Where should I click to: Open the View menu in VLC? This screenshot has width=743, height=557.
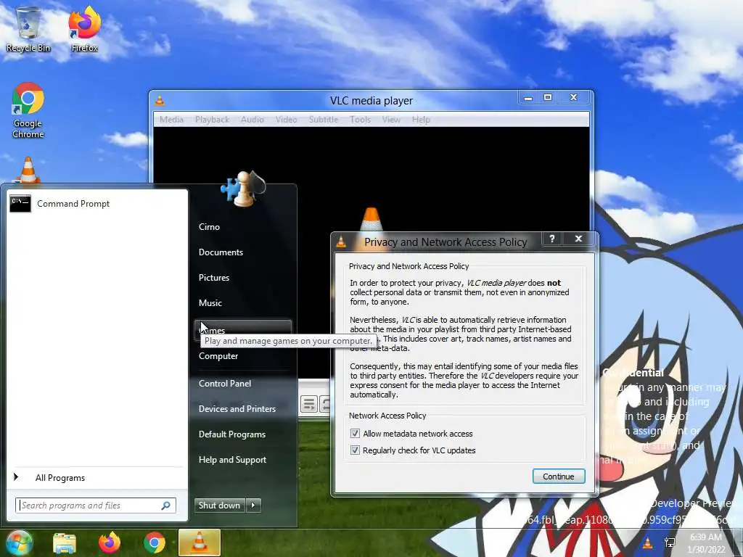click(x=391, y=120)
